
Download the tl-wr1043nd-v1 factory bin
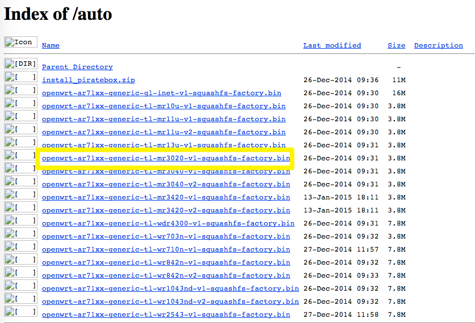coord(170,288)
